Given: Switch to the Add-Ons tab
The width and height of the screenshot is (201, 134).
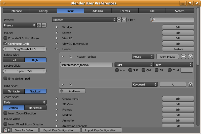Looking at the screenshot, I should click(98, 11).
